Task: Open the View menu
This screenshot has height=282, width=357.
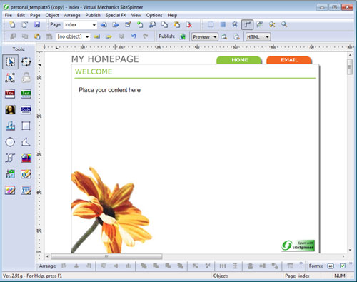Action: (x=136, y=15)
